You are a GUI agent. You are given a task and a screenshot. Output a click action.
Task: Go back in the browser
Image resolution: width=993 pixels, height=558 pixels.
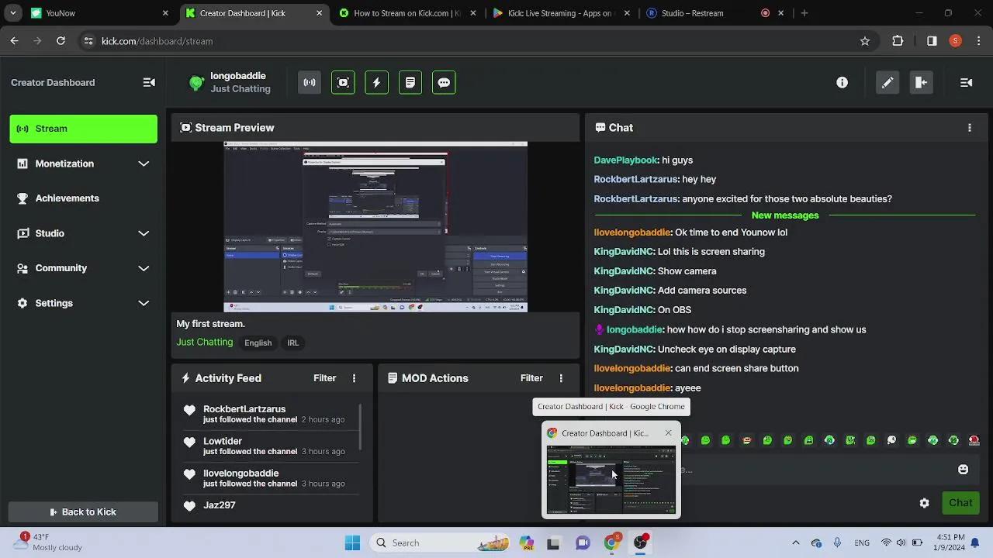tap(14, 41)
